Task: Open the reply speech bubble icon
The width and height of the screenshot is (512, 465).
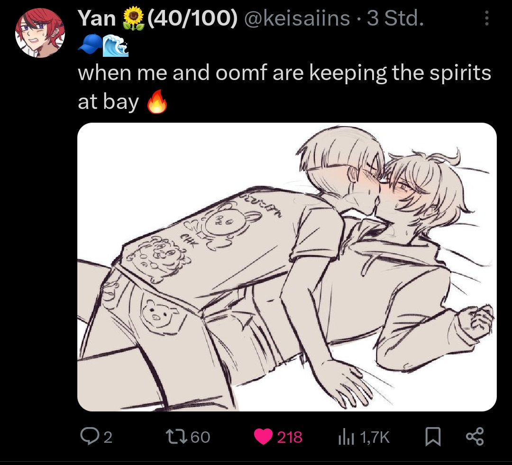Action: [x=88, y=437]
